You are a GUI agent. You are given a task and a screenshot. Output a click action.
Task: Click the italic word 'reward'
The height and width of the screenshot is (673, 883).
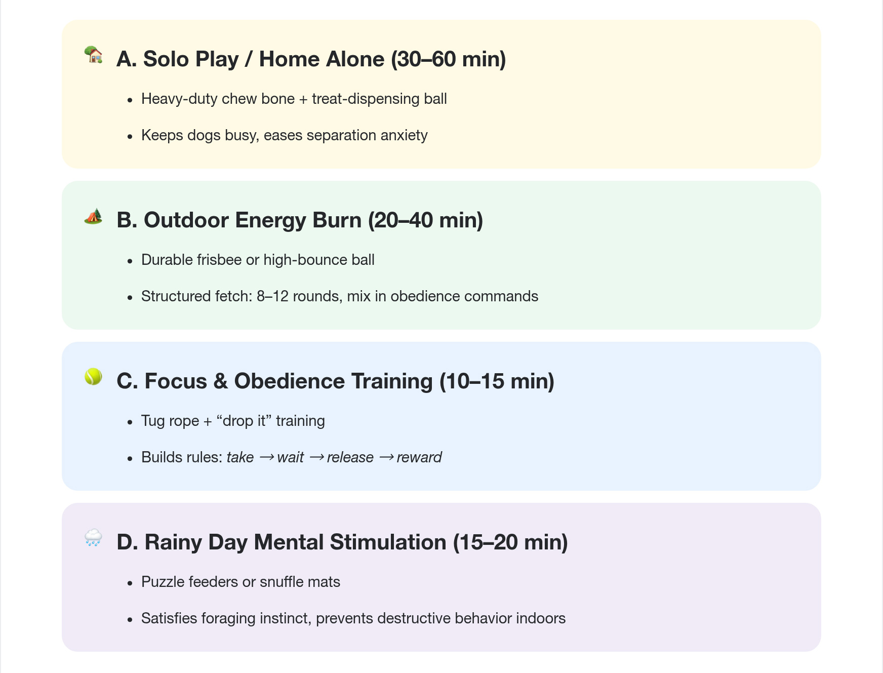click(x=419, y=457)
